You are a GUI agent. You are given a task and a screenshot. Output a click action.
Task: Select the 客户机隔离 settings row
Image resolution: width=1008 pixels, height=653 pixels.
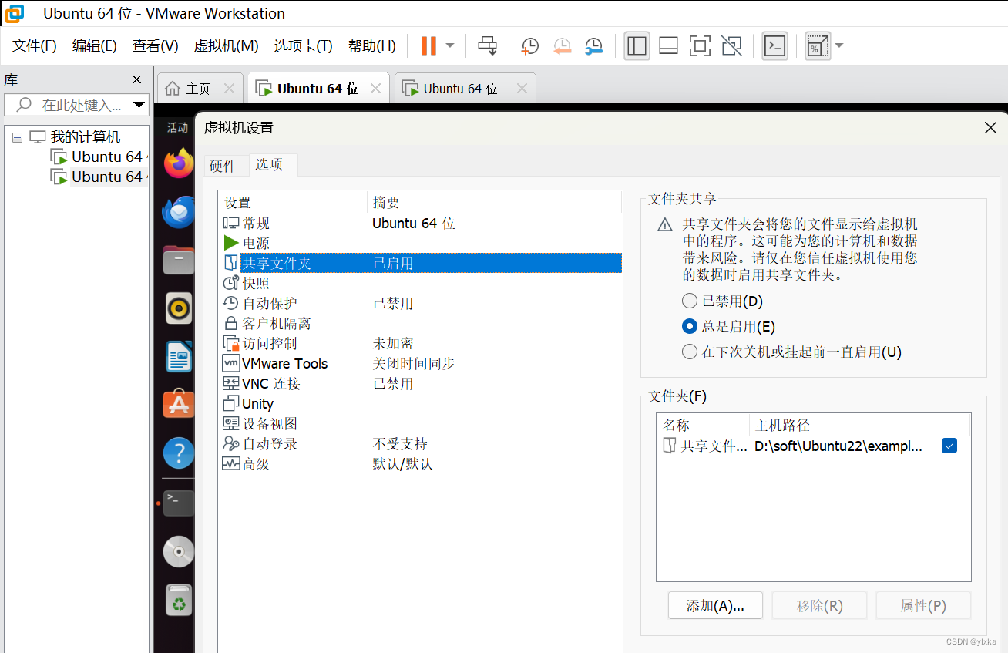pyautogui.click(x=420, y=324)
